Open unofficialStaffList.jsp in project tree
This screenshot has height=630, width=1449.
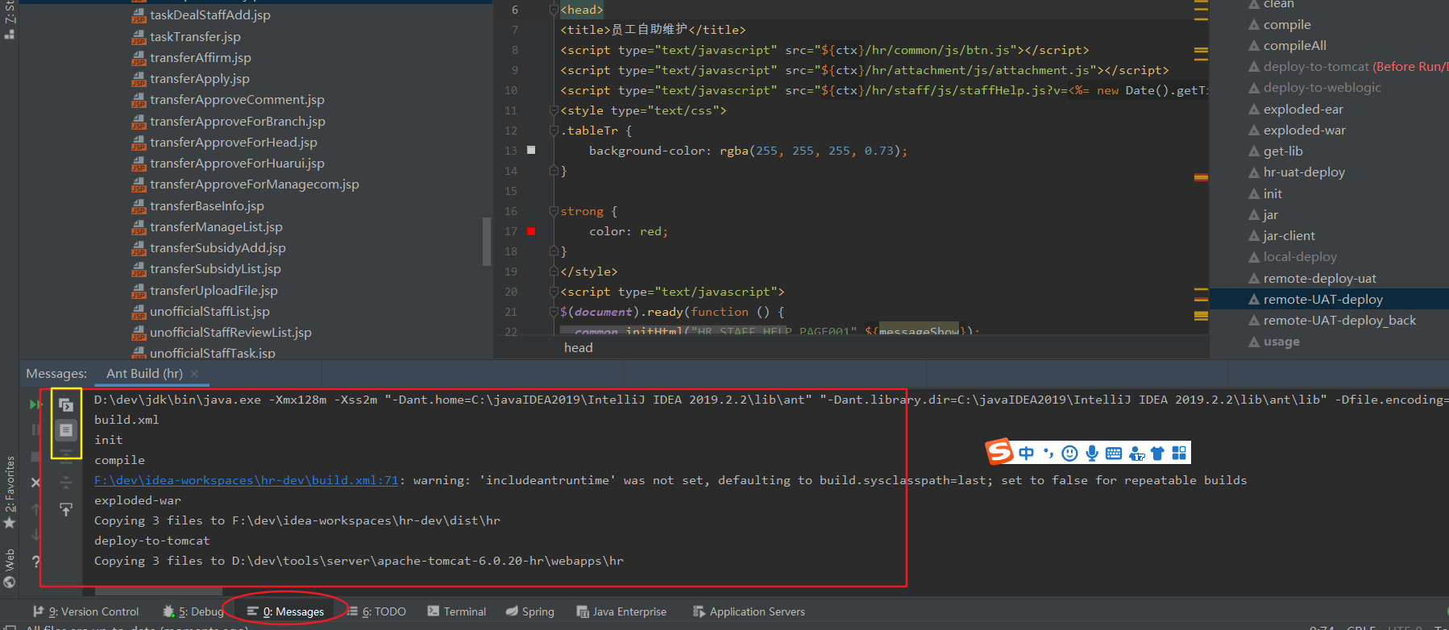click(210, 312)
